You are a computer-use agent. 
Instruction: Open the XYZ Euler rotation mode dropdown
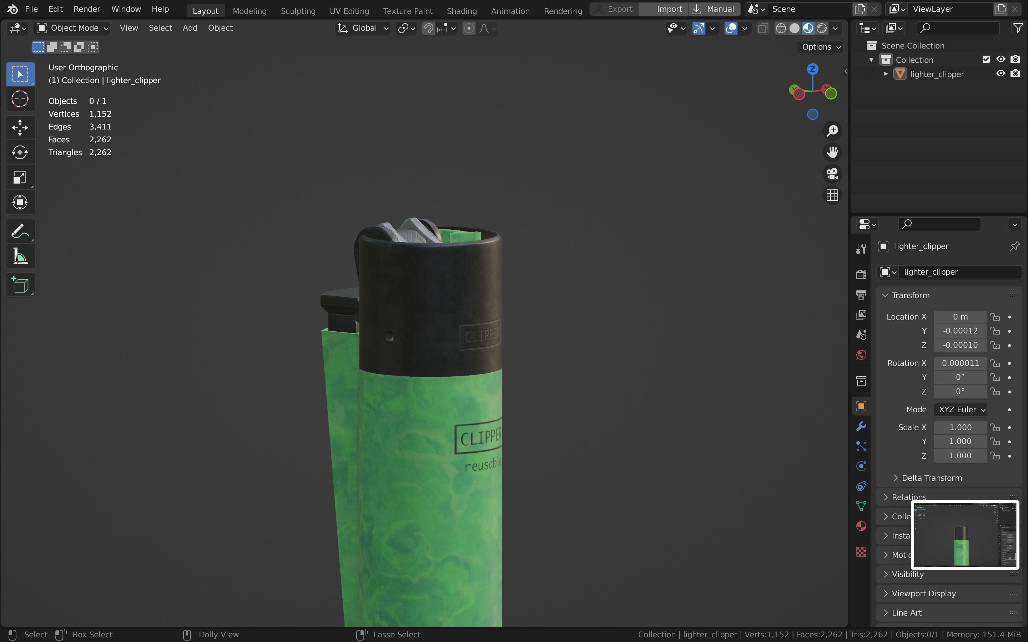(x=961, y=410)
